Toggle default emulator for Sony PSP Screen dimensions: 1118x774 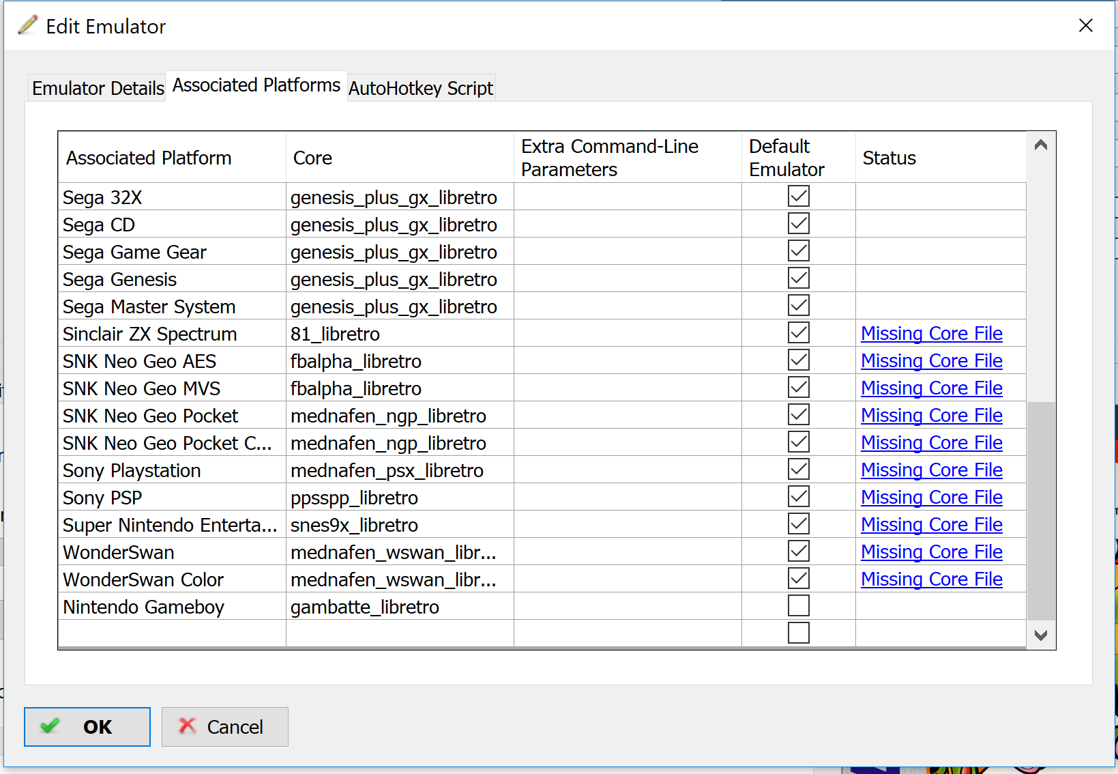point(799,497)
